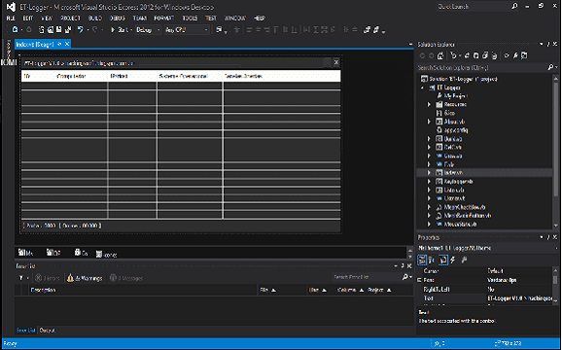Open the TOOLS menu
562x350 pixels.
(x=190, y=17)
